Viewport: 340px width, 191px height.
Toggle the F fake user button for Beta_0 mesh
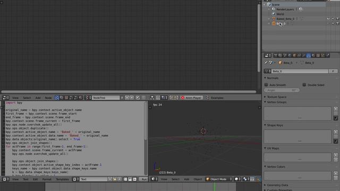tap(333, 71)
